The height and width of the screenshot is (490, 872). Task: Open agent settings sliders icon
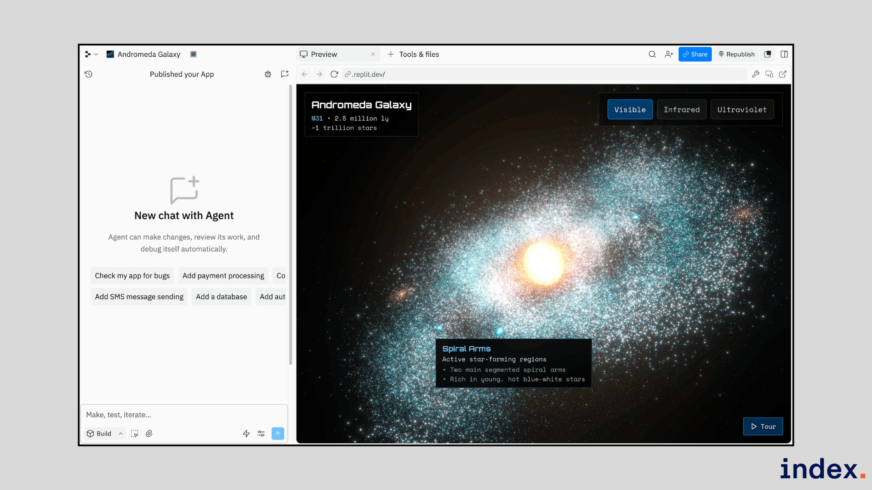click(x=261, y=433)
